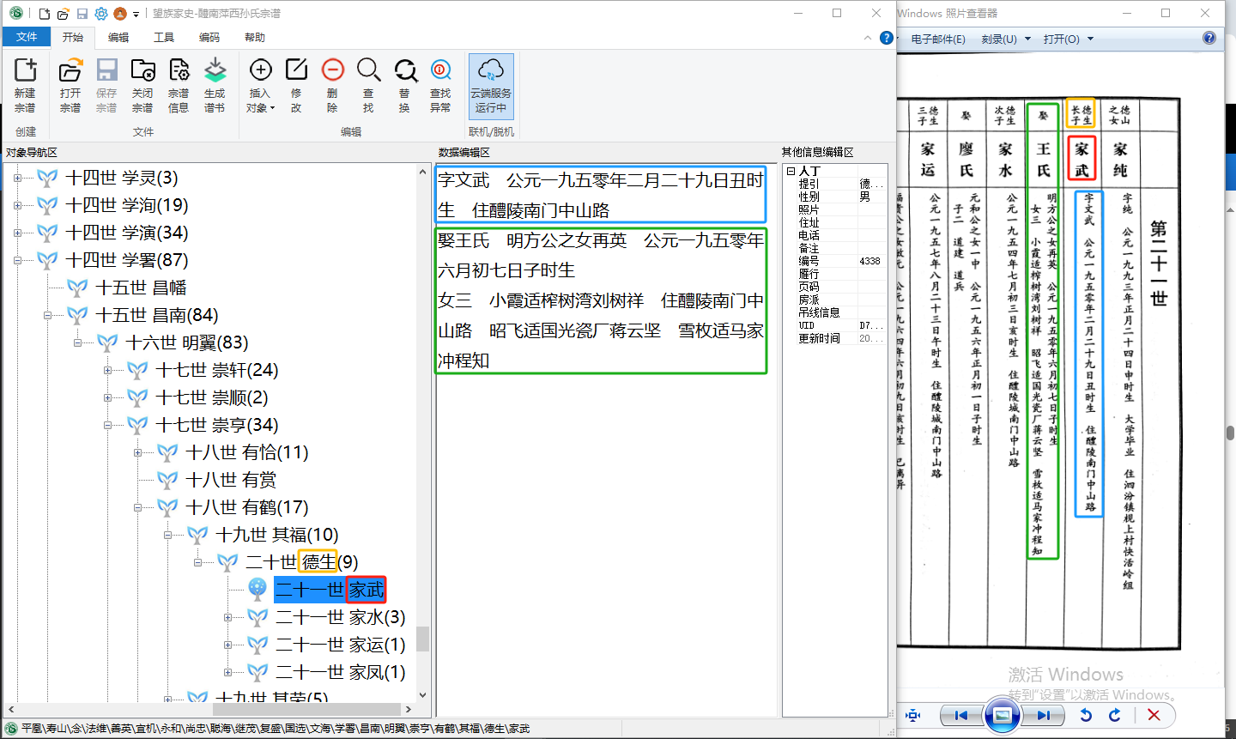The height and width of the screenshot is (739, 1236).
Task: Click the tree panel vertical scrollbar thumb
Action: [x=422, y=639]
